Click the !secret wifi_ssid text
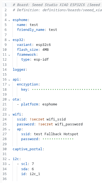102x183 pixels. pyautogui.click(x=48, y=119)
